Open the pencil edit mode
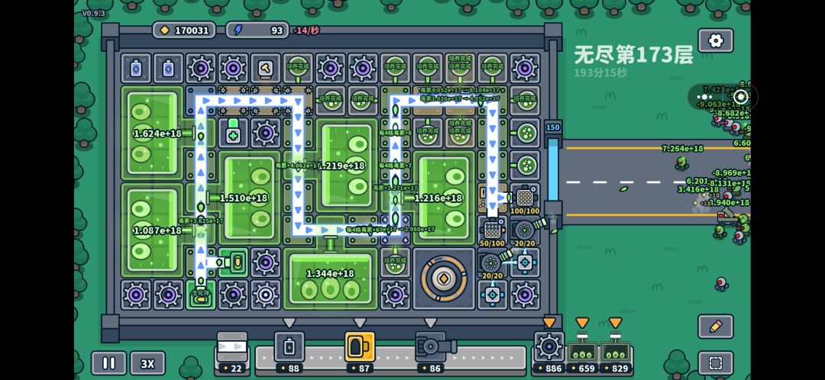This screenshot has height=380, width=825. (716, 327)
